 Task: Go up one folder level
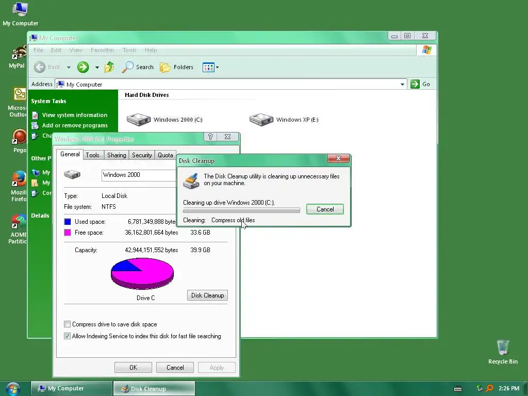pyautogui.click(x=109, y=67)
